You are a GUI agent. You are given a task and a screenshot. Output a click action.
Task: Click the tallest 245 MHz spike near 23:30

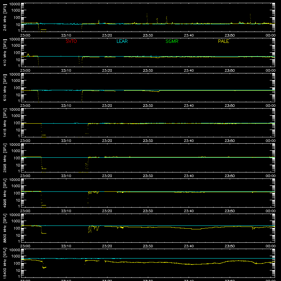147,18
